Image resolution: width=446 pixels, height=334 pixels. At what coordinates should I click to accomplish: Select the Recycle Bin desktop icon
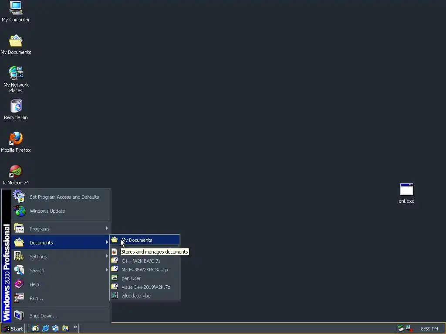(16, 109)
